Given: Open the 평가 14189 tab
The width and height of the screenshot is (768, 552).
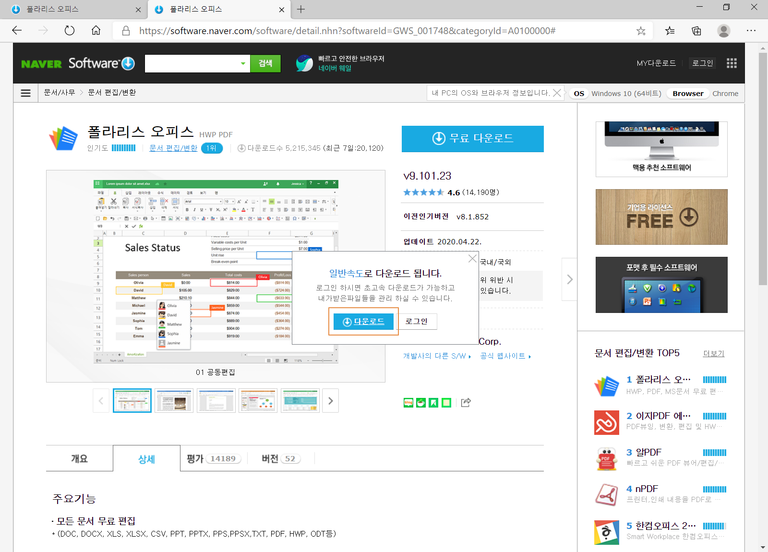Looking at the screenshot, I should tap(214, 458).
